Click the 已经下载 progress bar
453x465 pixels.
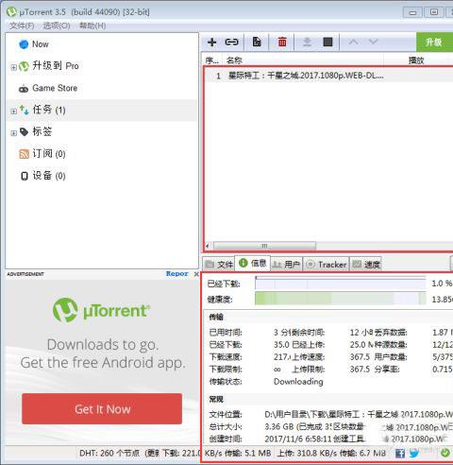tap(341, 283)
